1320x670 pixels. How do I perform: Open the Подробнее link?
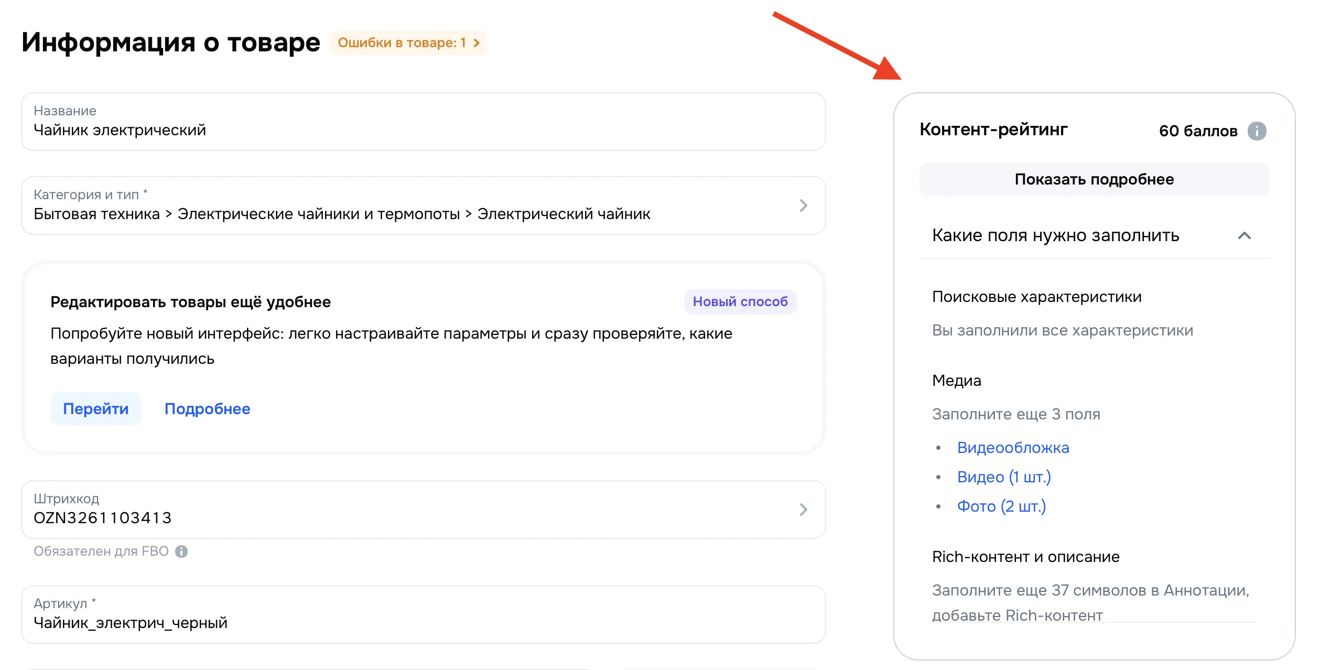(207, 409)
